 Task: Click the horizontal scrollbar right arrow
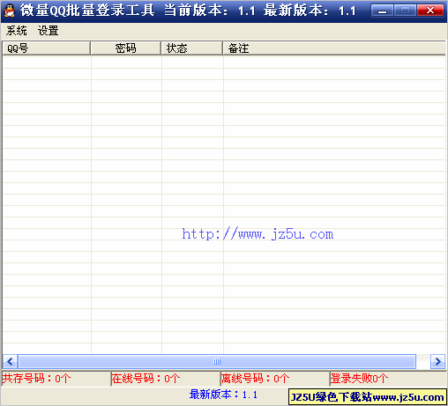(438, 361)
